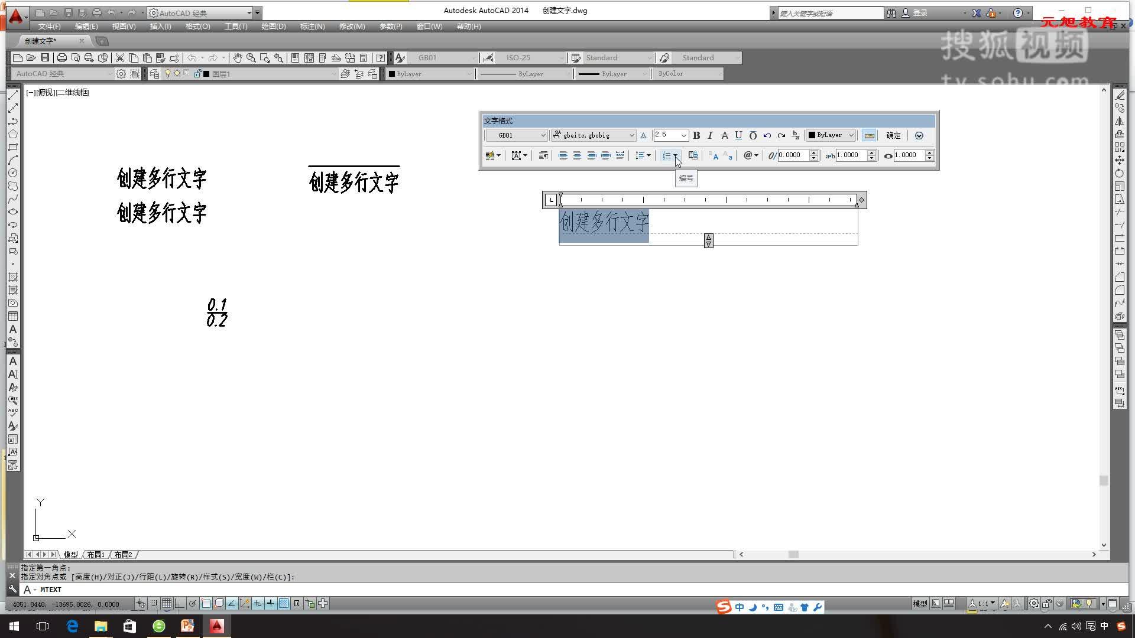
Task: Apply bold formatting in the text editor
Action: tap(696, 135)
